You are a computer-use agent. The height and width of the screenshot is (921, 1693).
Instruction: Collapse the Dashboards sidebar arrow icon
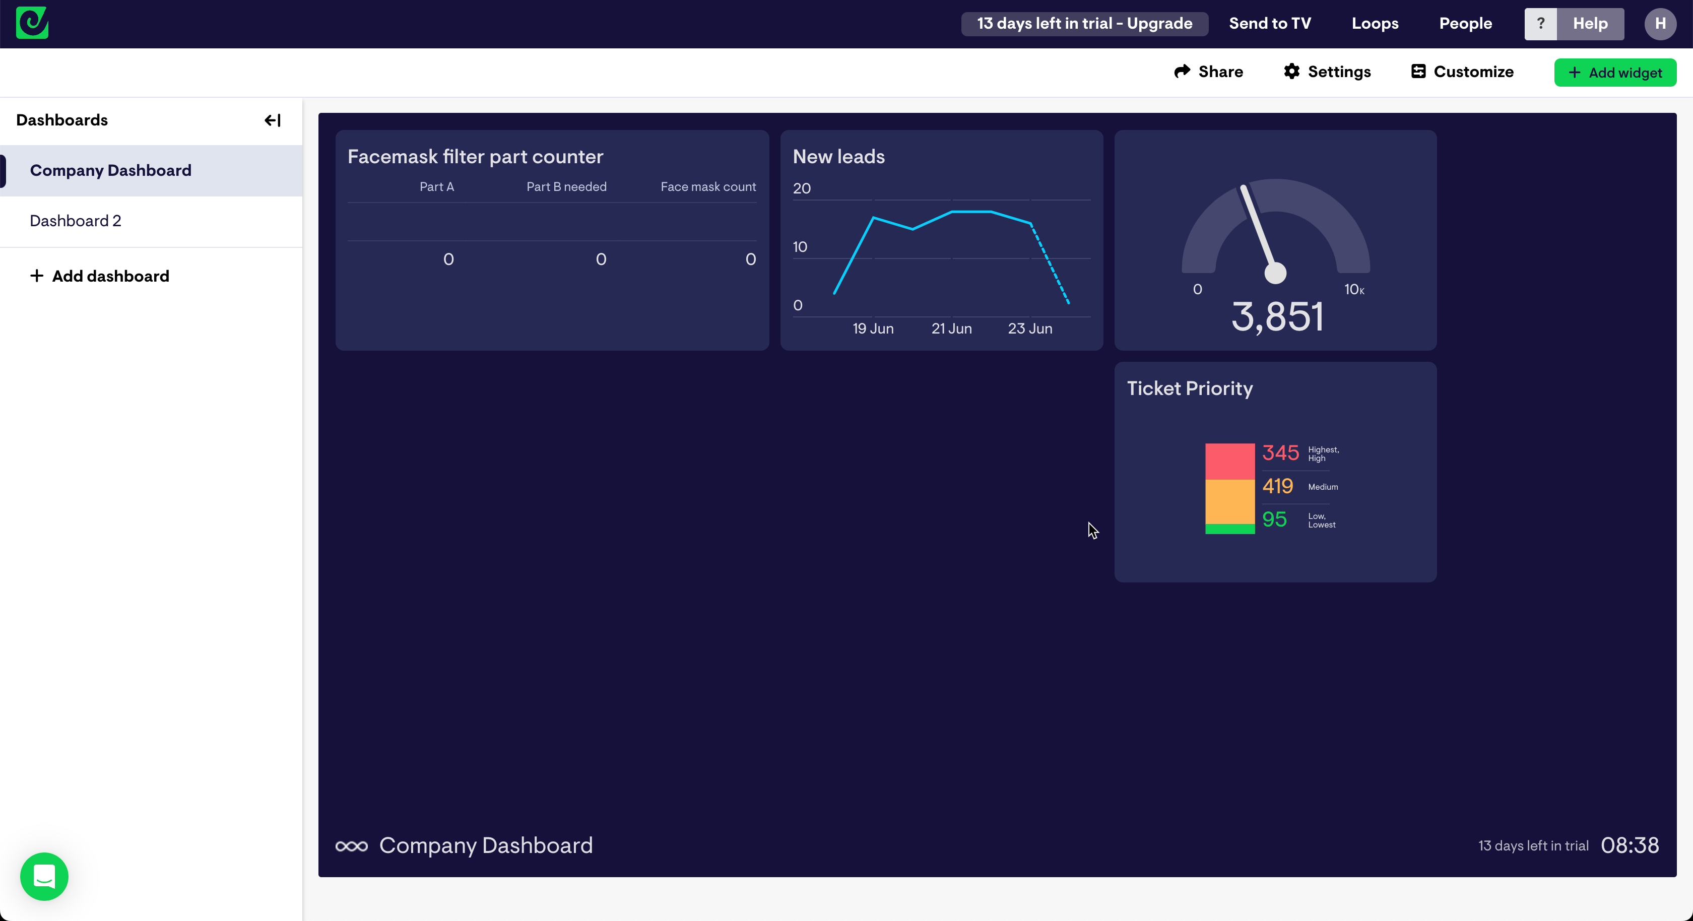[272, 120]
